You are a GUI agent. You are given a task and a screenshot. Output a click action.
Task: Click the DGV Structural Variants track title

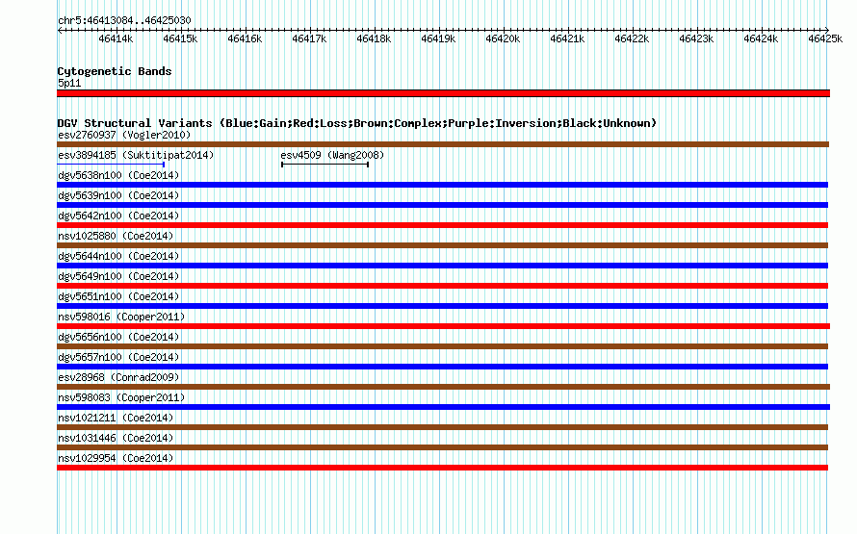[x=357, y=123]
